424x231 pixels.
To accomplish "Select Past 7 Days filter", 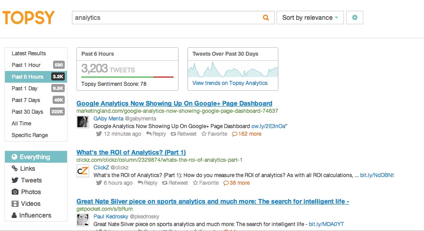I will pyautogui.click(x=36, y=100).
